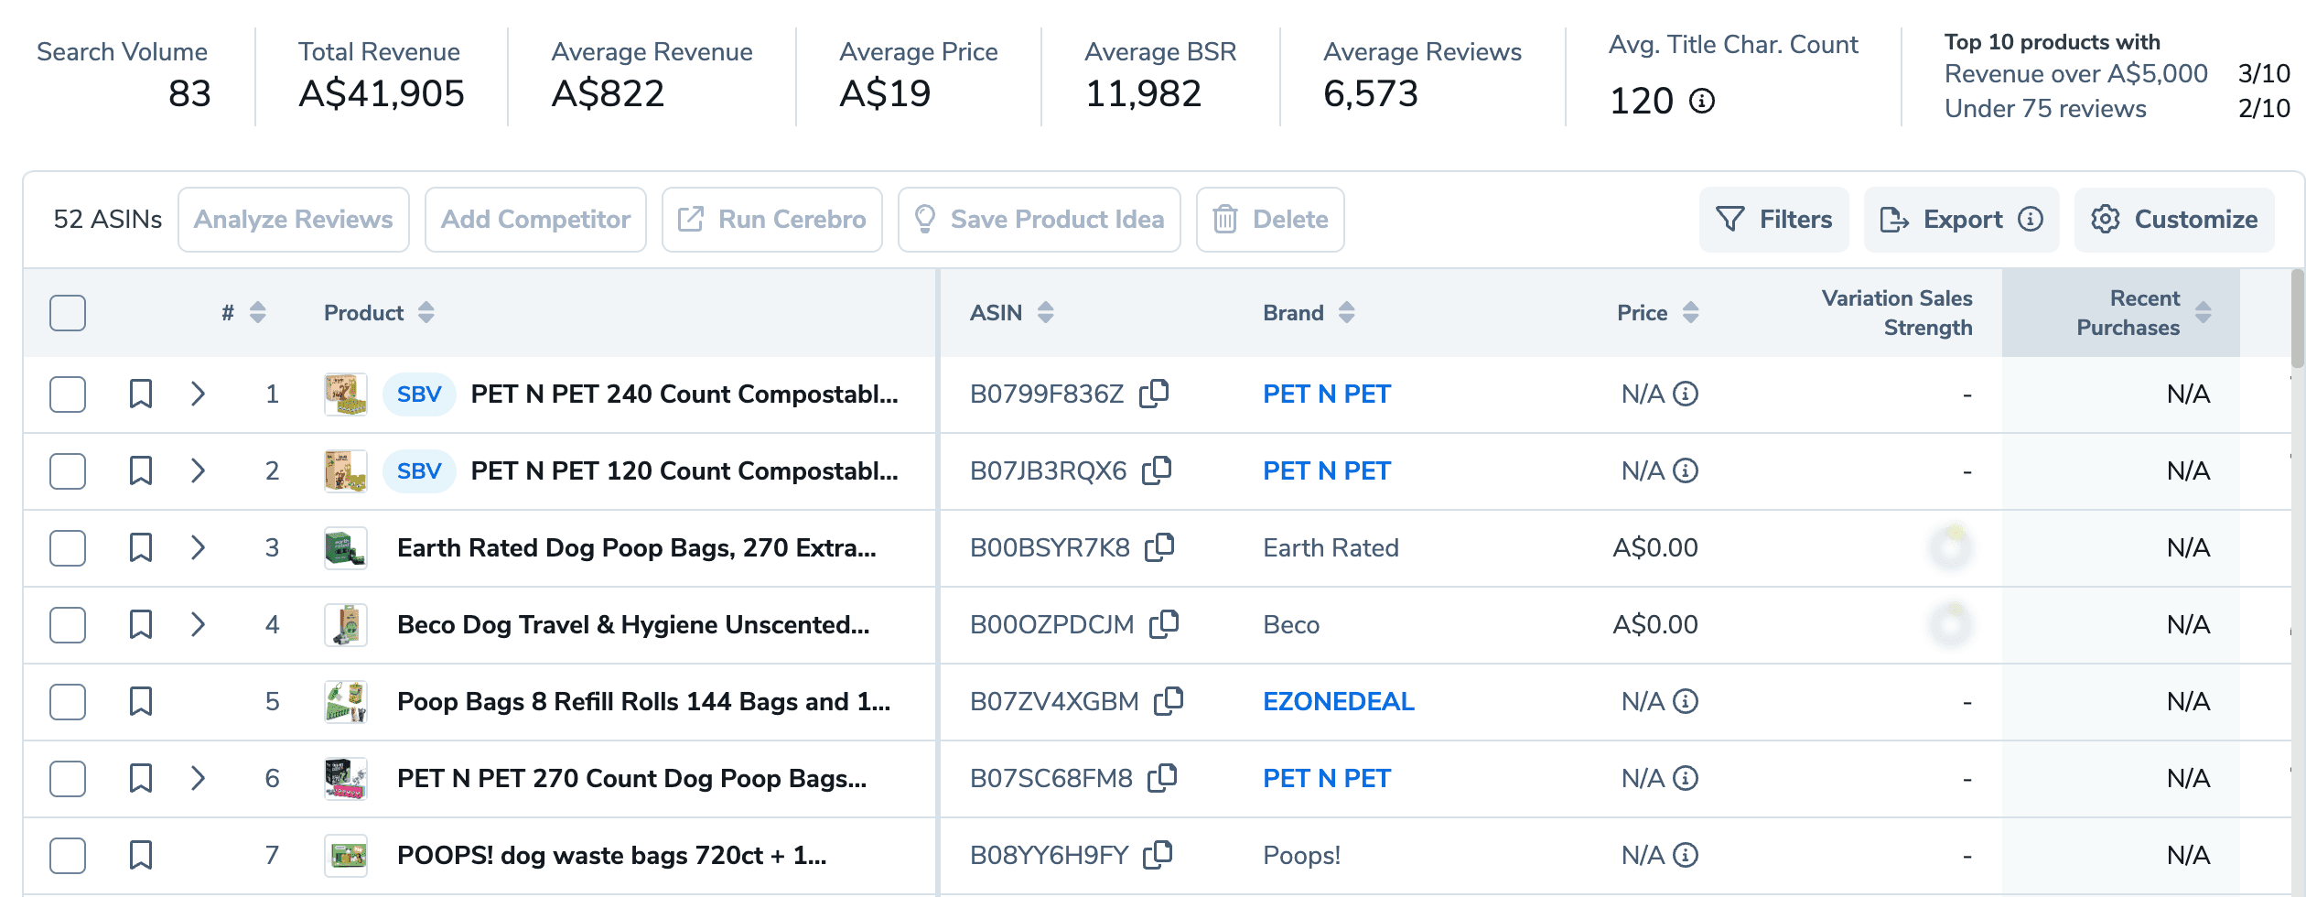Viewport: 2306px width, 897px height.
Task: Sort table by Recent Purchases
Action: pos(2204,313)
